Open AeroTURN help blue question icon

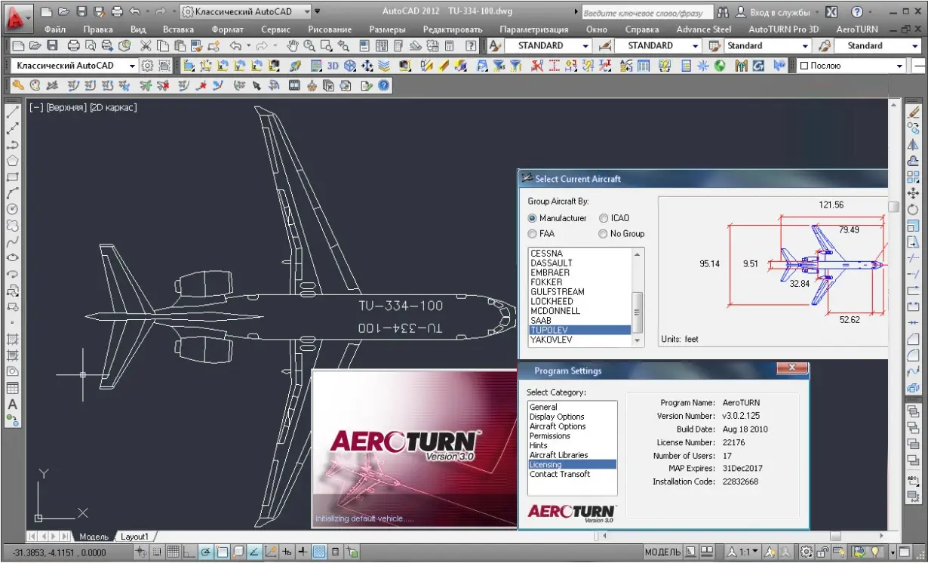pos(384,85)
